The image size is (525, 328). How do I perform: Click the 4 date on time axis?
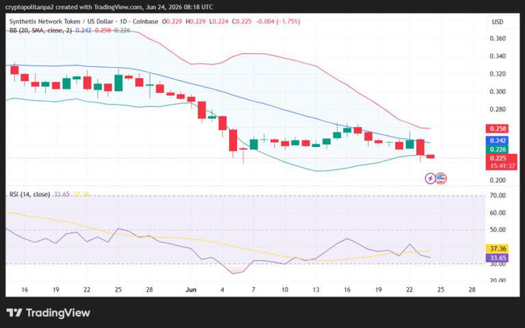coord(222,290)
